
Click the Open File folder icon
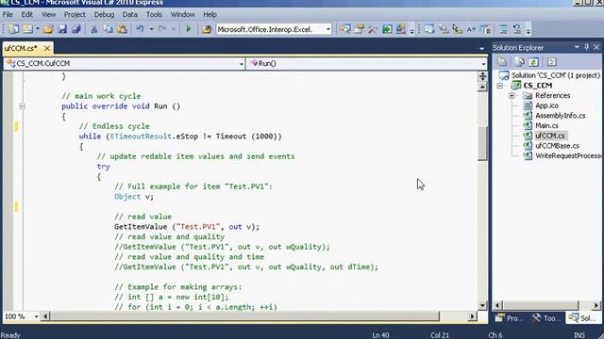[48, 29]
